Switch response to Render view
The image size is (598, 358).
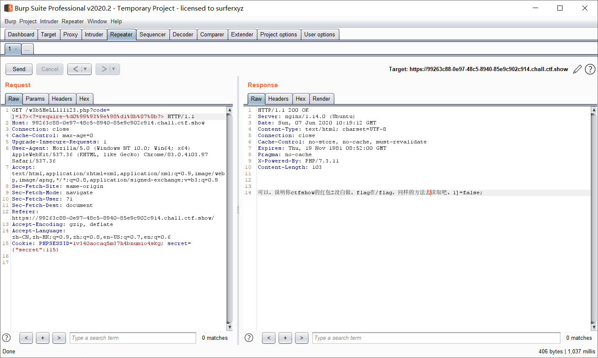[x=321, y=99]
